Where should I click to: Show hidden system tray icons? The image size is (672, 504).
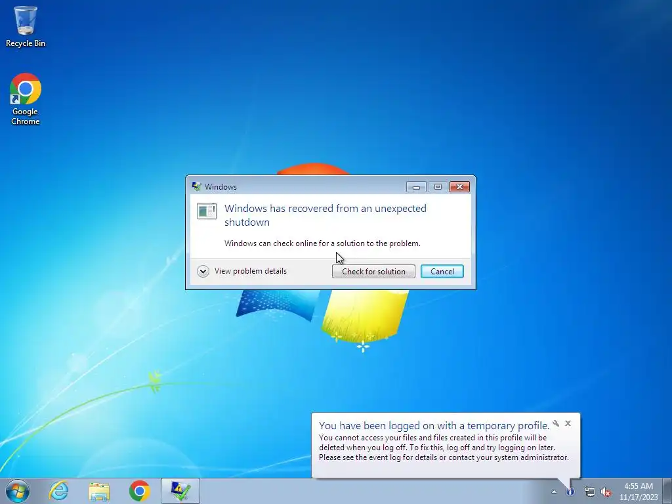pyautogui.click(x=554, y=492)
